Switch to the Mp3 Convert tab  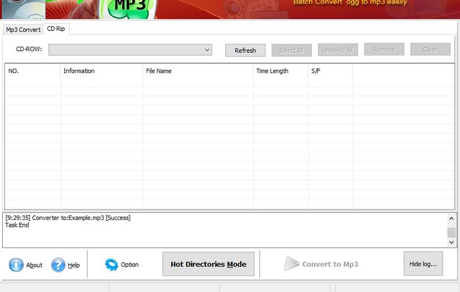point(23,30)
